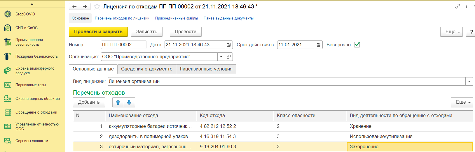Collapse sidebar with the top arrow
The height and width of the screenshot is (152, 475).
(x=32, y=4)
